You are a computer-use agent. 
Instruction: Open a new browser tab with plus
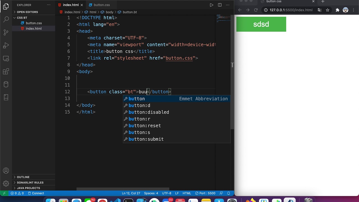pyautogui.click(x=323, y=2)
